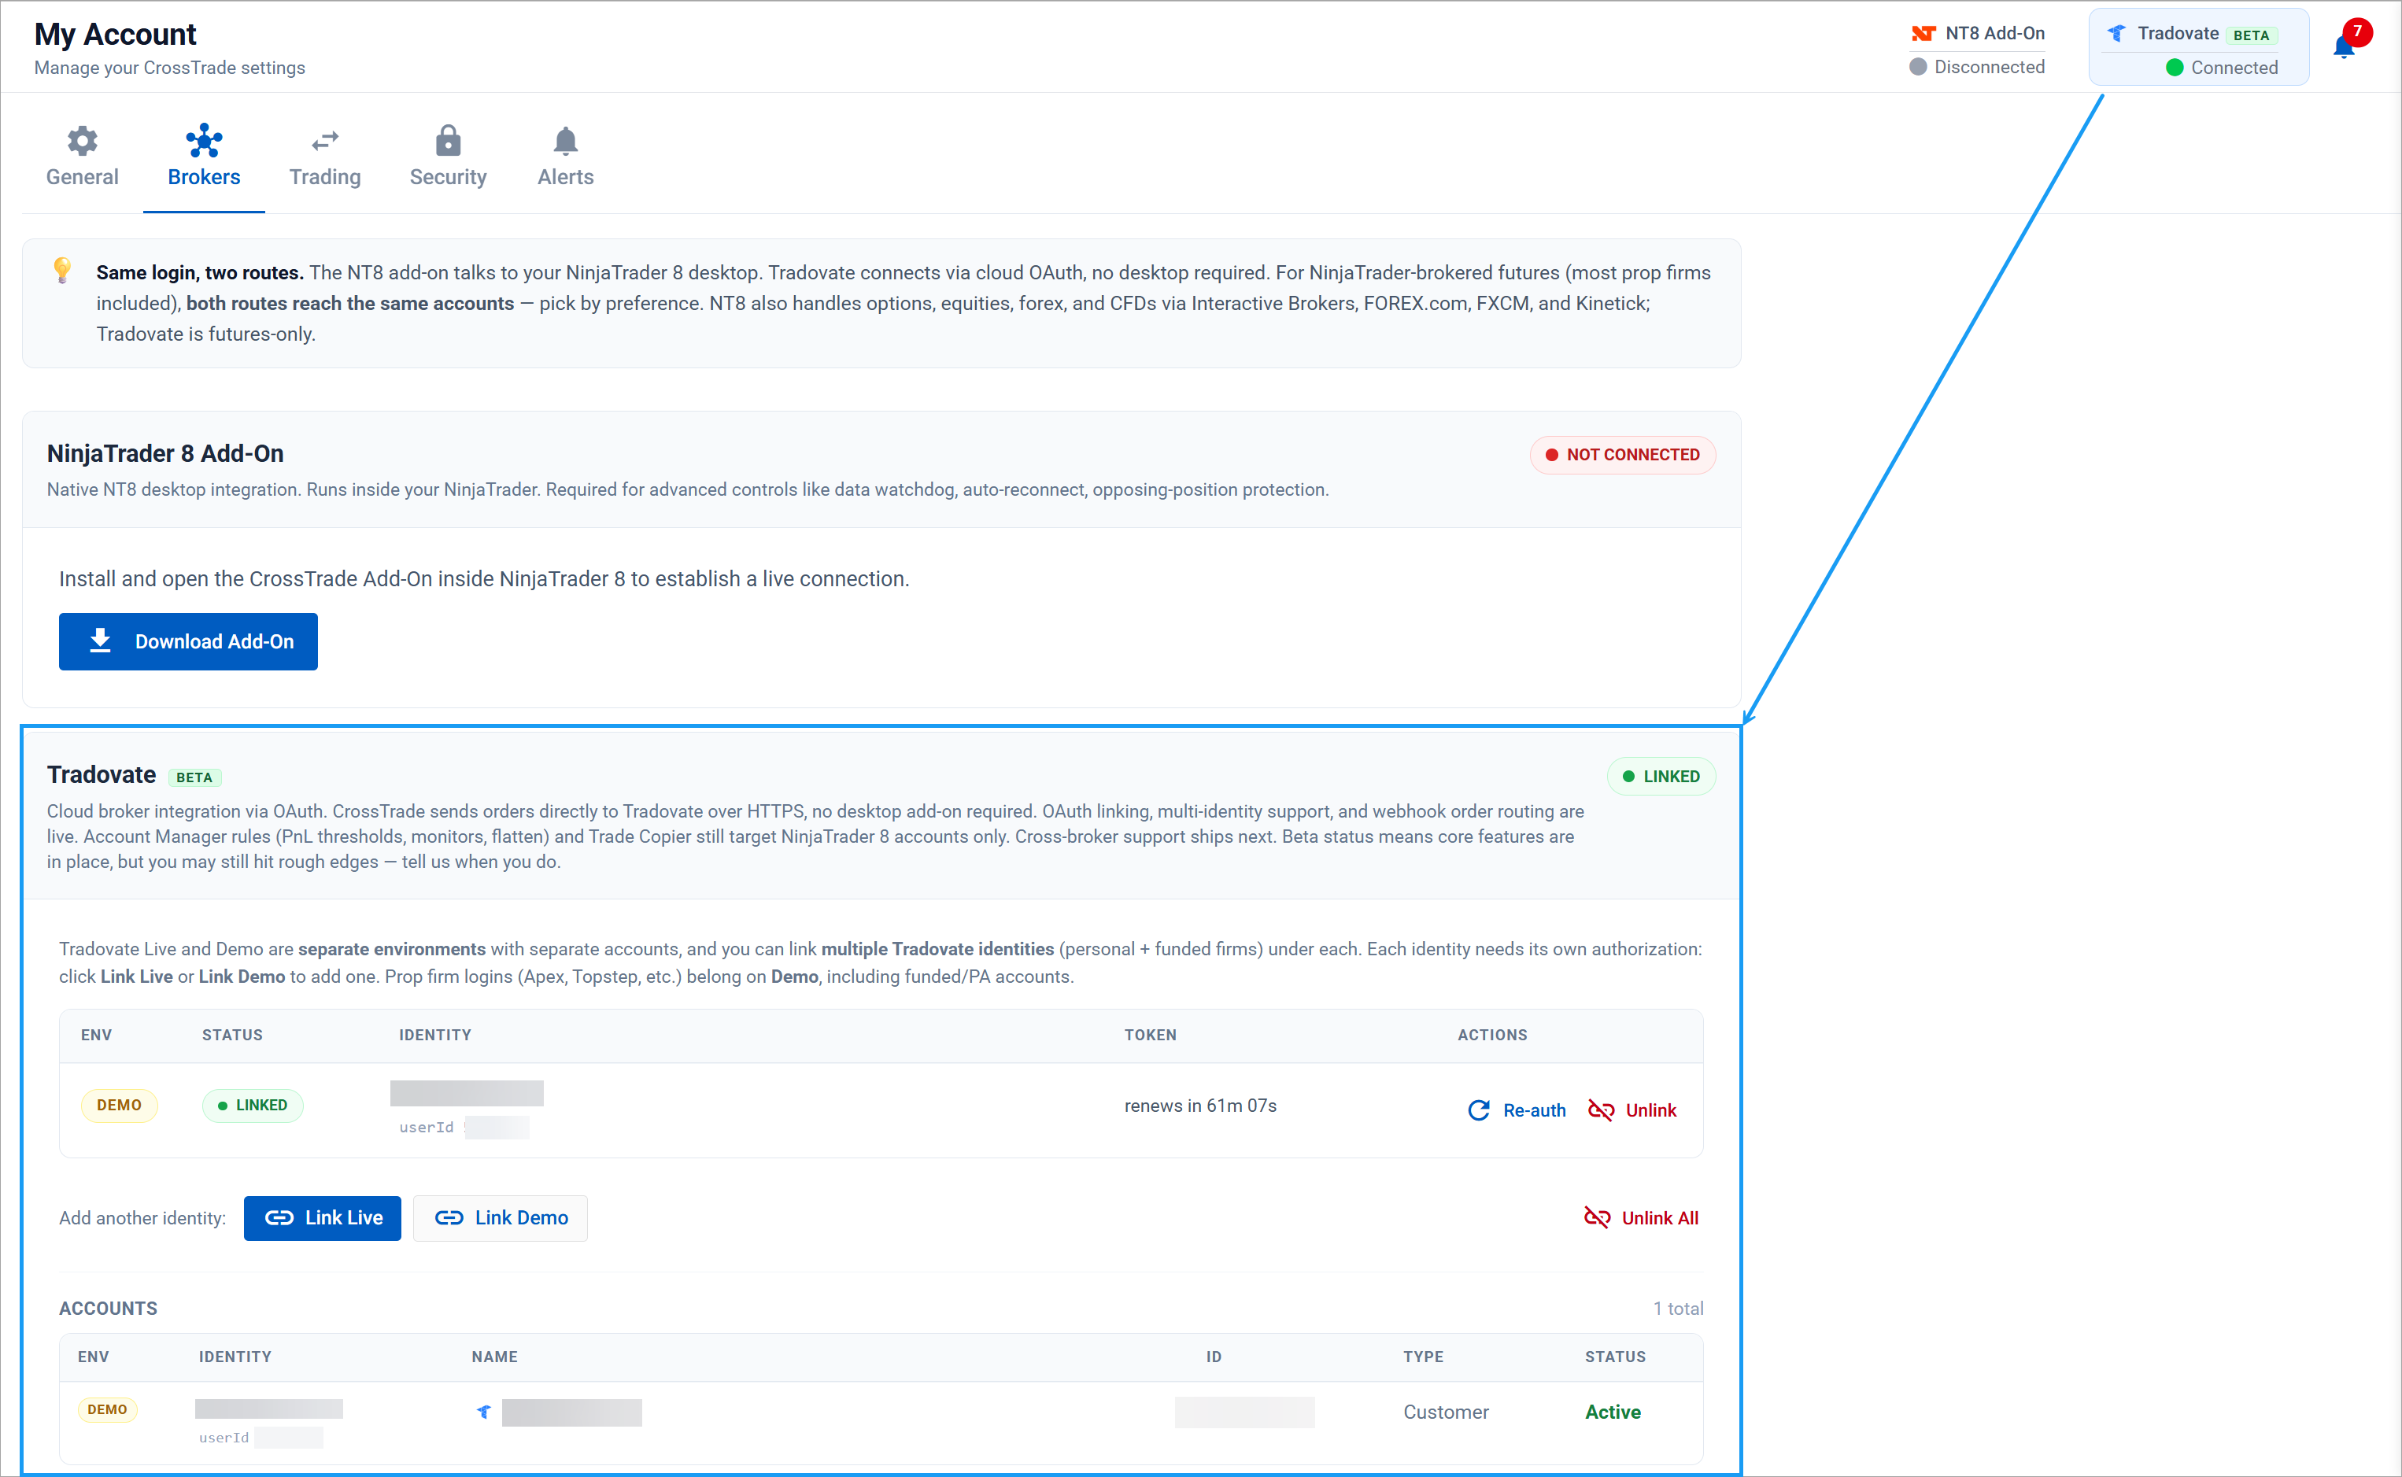Click the "Customer" account type cell
2402x1477 pixels.
pos(1446,1412)
